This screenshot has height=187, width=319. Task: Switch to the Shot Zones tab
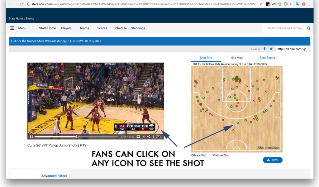[267, 58]
